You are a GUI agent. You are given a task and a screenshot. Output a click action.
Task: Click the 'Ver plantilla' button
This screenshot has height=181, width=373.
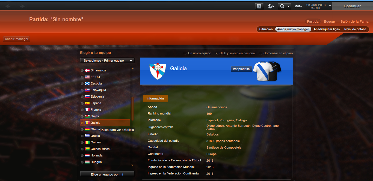pos(241,69)
